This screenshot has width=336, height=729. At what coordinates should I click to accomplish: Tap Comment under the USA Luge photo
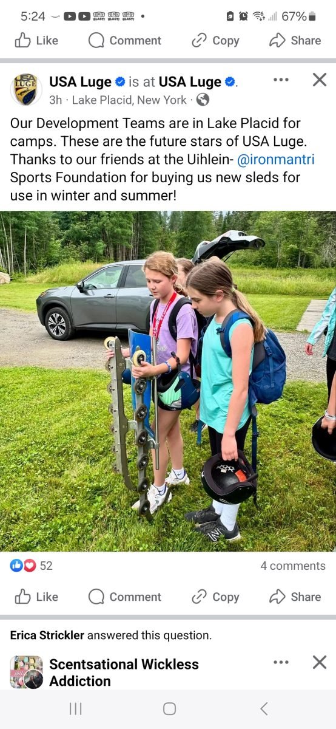(x=124, y=597)
